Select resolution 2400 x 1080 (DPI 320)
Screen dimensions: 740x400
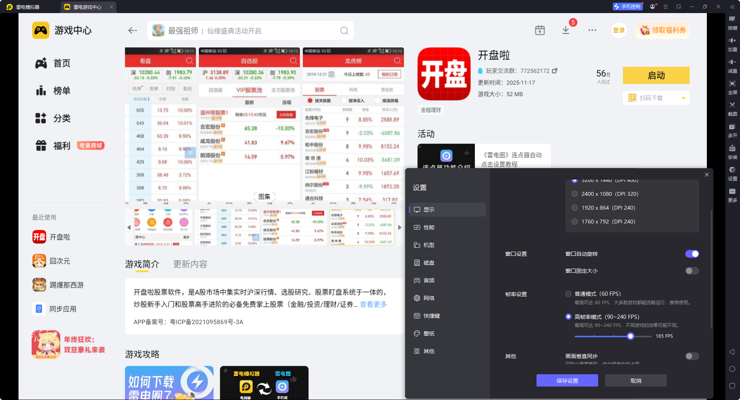coord(606,194)
